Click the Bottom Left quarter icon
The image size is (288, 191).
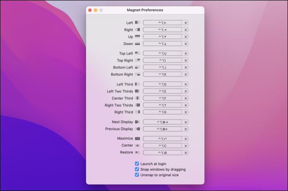click(x=137, y=68)
